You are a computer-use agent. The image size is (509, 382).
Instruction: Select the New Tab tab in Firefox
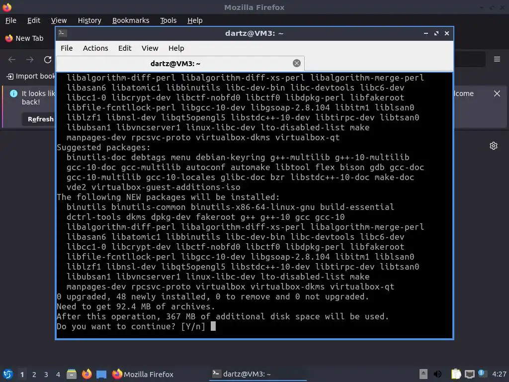point(25,38)
